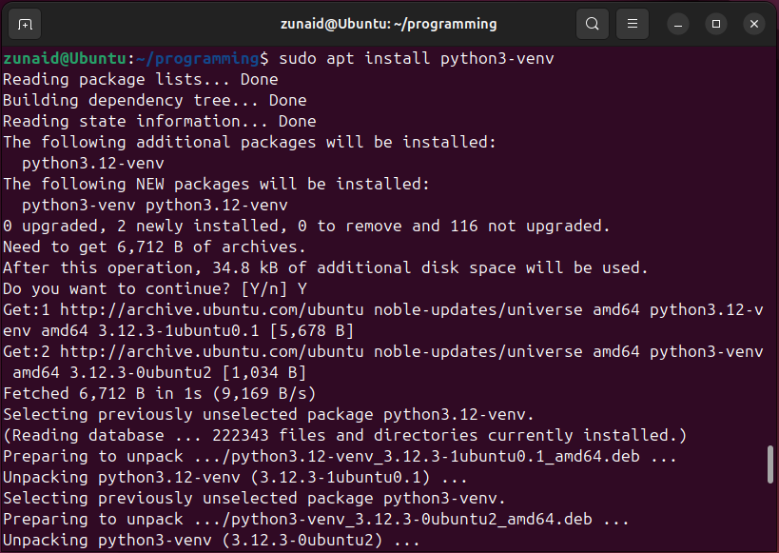
Task: Click the magnifying glass icon
Action: 592,24
